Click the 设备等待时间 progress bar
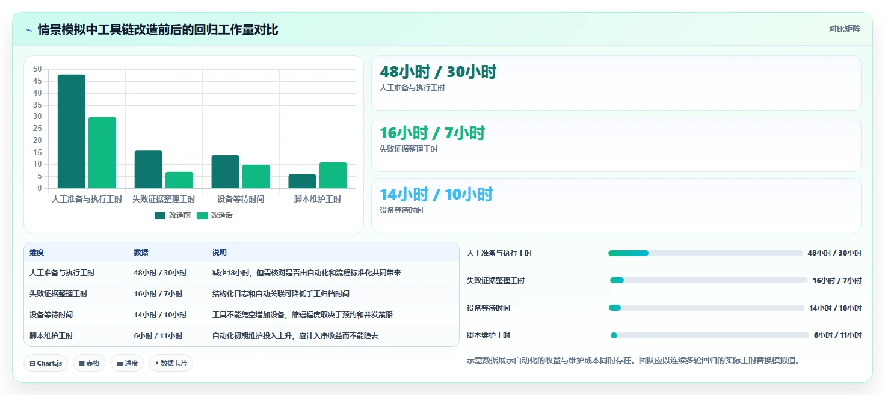Image resolution: width=885 pixels, height=395 pixels. click(x=706, y=308)
